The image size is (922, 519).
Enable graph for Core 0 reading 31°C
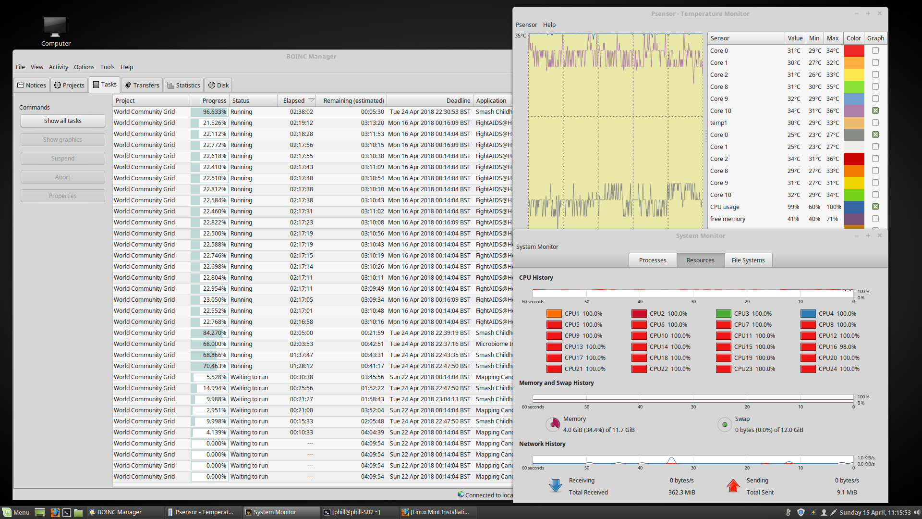875,50
